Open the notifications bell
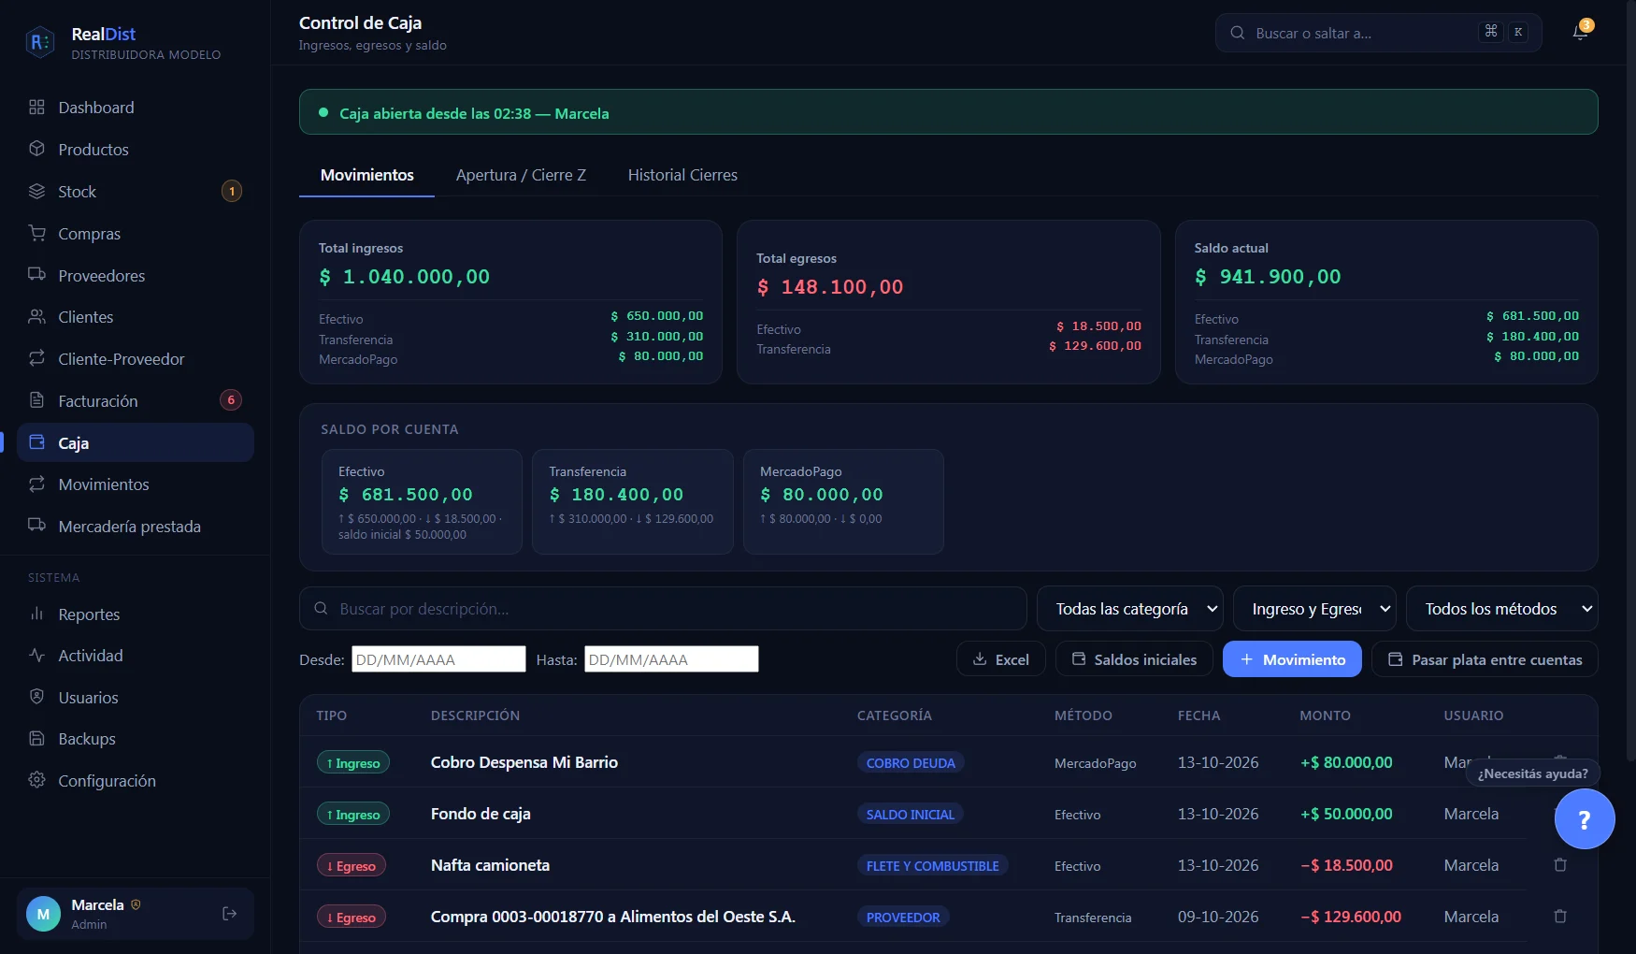 [x=1580, y=33]
